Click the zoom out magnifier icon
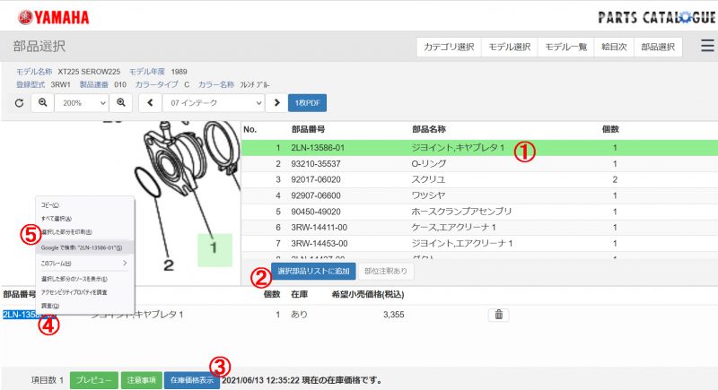 [42, 103]
